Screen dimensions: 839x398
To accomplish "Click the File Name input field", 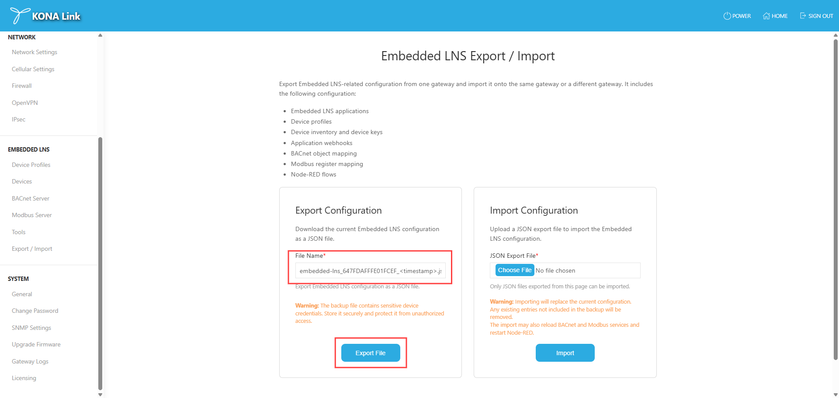I will pos(371,271).
